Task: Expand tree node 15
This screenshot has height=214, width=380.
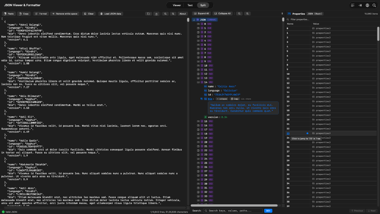Action: pyautogui.click(x=198, y=121)
